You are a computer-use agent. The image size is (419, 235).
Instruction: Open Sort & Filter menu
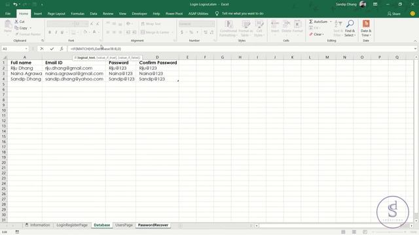[338, 28]
